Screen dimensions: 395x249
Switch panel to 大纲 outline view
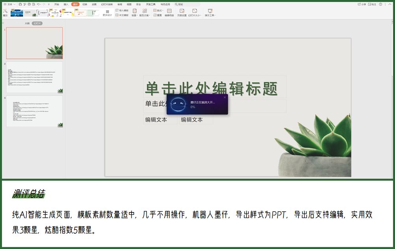[x=27, y=24]
